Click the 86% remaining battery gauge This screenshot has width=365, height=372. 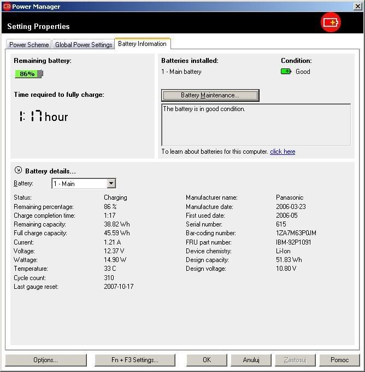(28, 74)
